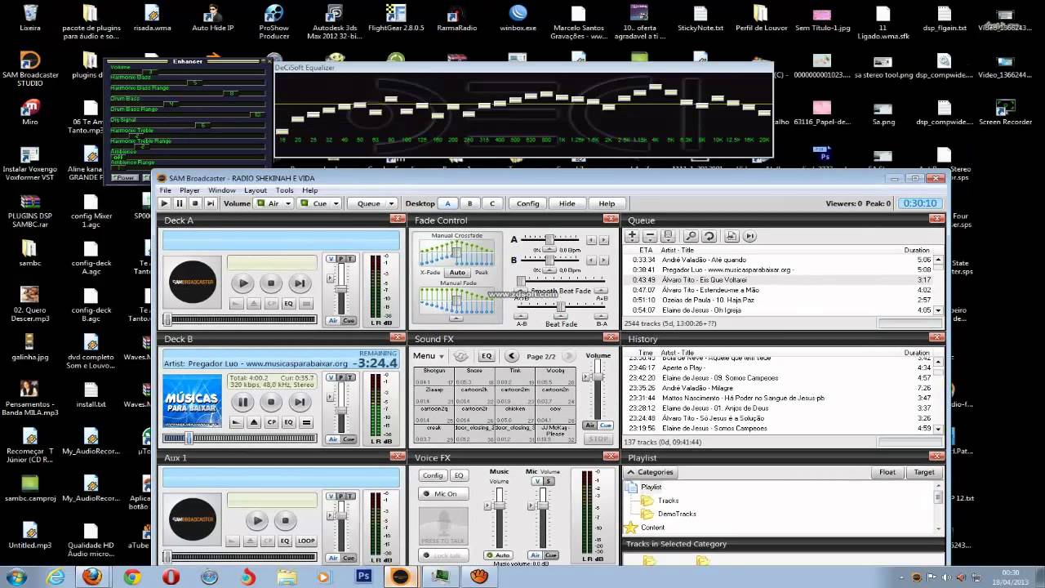Toggle Auto crossfade in Fade Control
Screen dimensions: 1045x588
click(x=457, y=272)
